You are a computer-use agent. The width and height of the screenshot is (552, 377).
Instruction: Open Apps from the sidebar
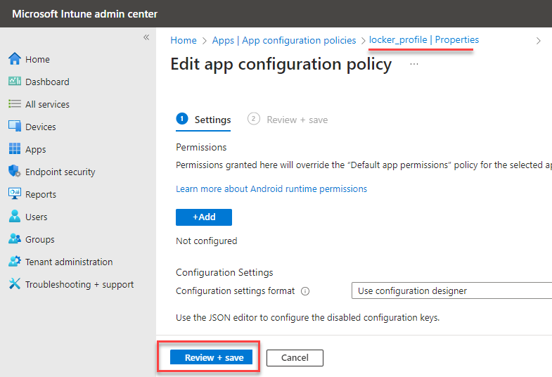36,150
